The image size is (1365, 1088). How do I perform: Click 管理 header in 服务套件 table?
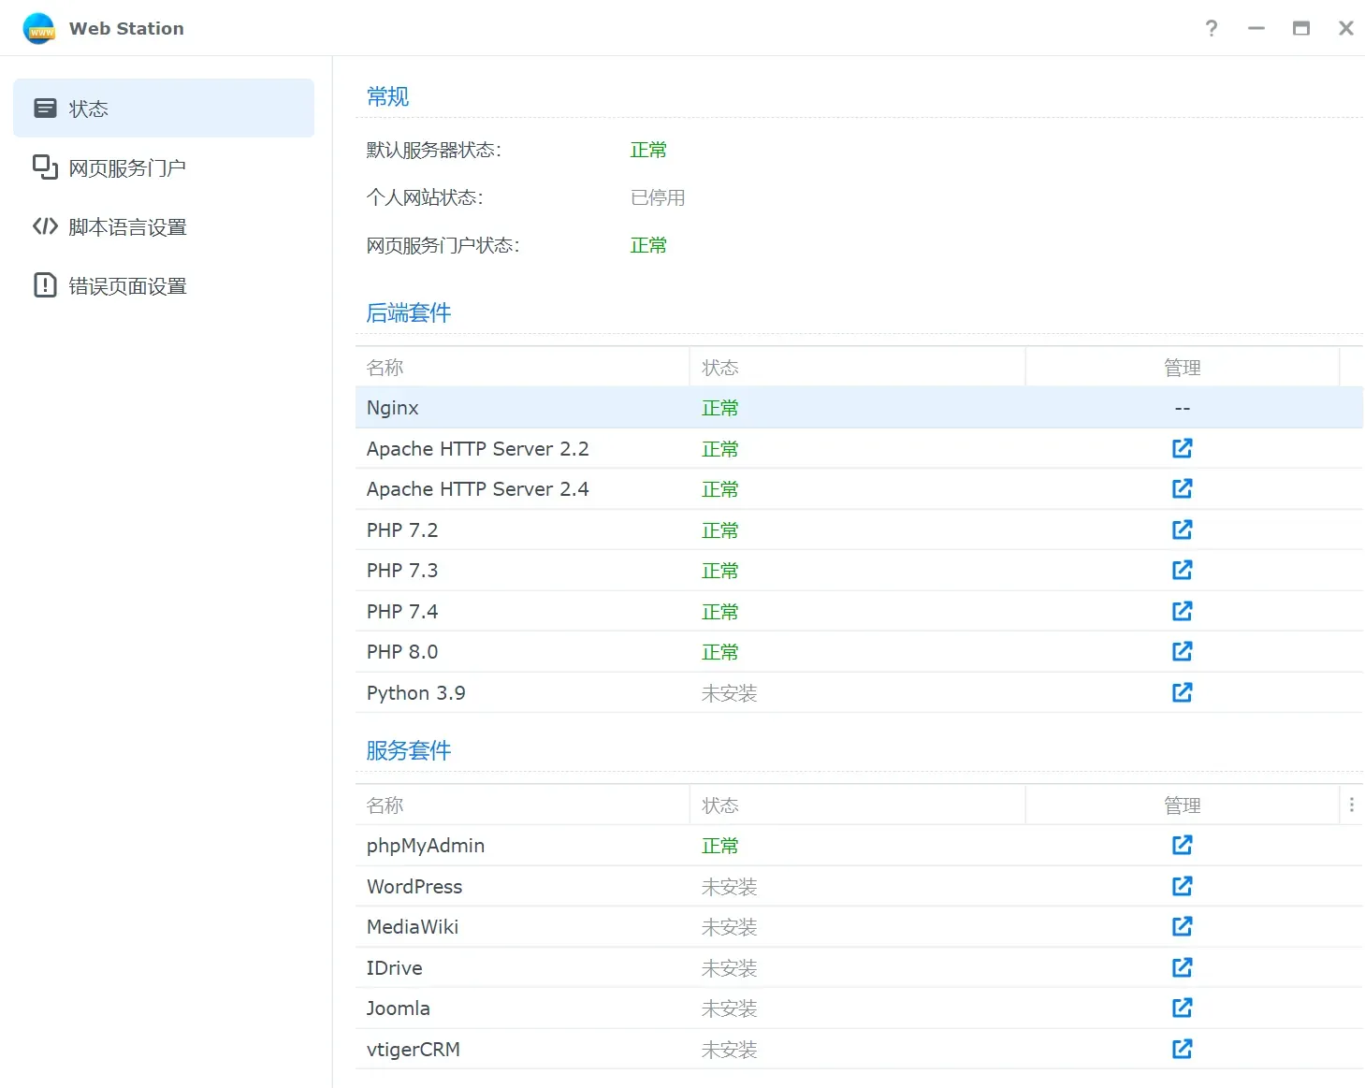coord(1183,805)
